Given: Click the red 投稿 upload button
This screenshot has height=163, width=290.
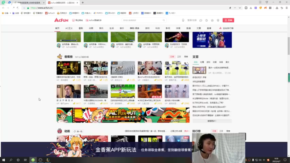Looking at the screenshot, I should tap(228, 20).
